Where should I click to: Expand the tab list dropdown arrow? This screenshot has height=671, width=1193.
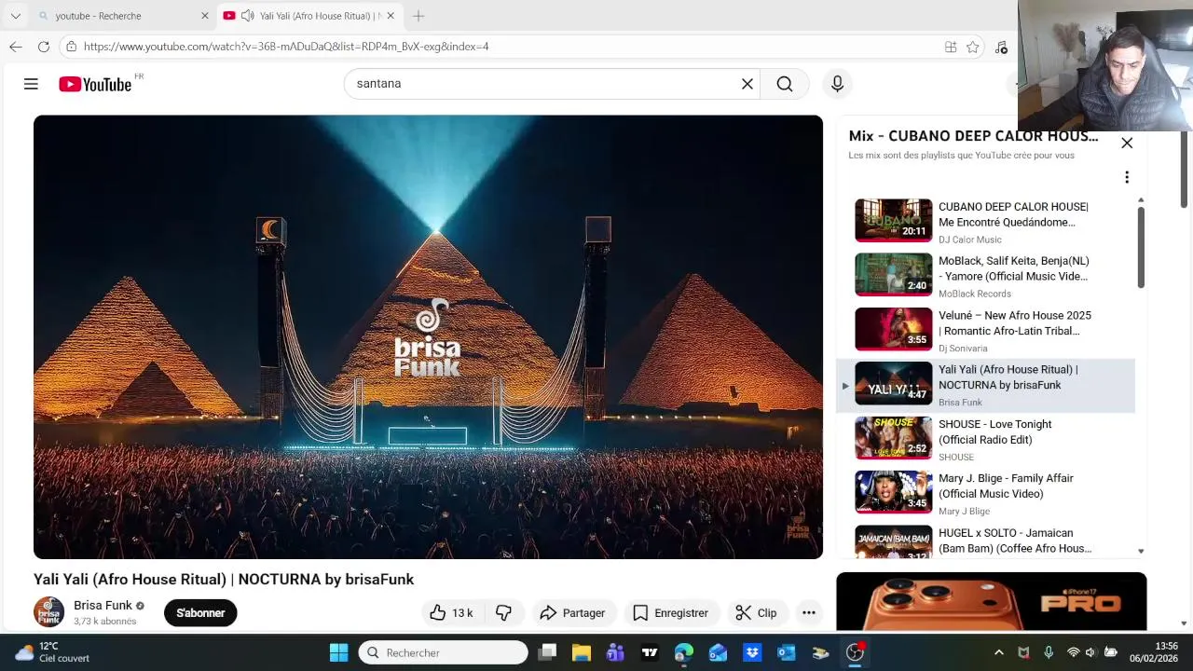tap(15, 16)
